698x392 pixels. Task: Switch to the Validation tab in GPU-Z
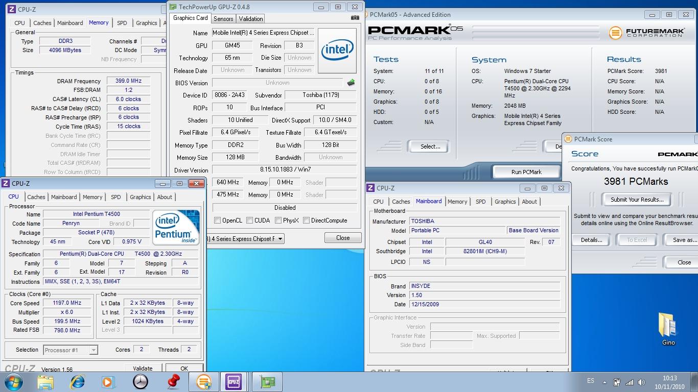coord(251,19)
